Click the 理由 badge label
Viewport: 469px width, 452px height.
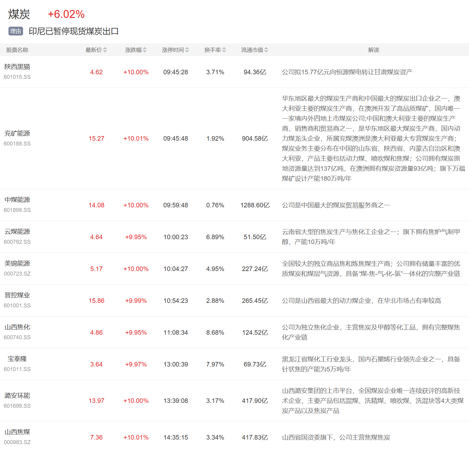(x=16, y=31)
